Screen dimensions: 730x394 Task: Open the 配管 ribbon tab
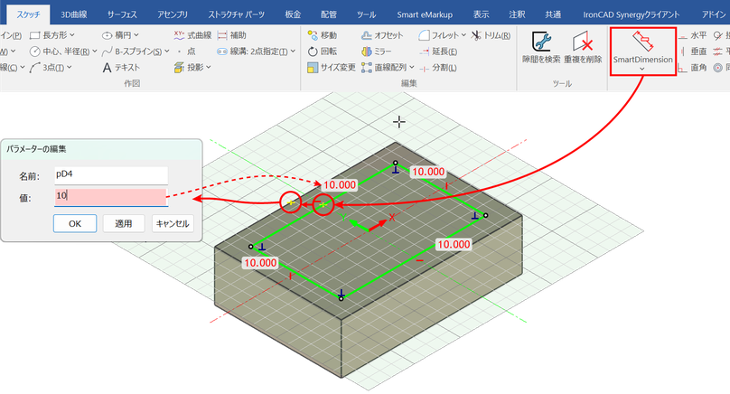[329, 14]
